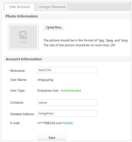Click the Detailed Address label
Image resolution: width=132 pixels, height=142 pixels.
click(23, 114)
